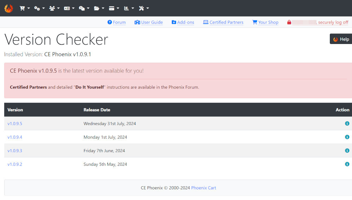
Task: Click securely log off
Action: click(333, 22)
